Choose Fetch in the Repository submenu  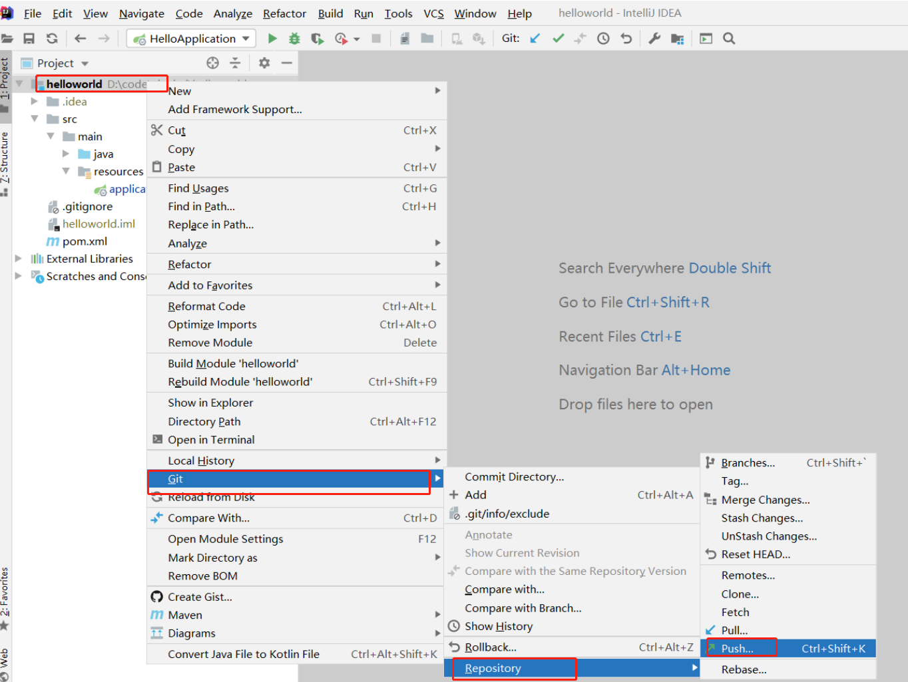[x=788, y=612]
